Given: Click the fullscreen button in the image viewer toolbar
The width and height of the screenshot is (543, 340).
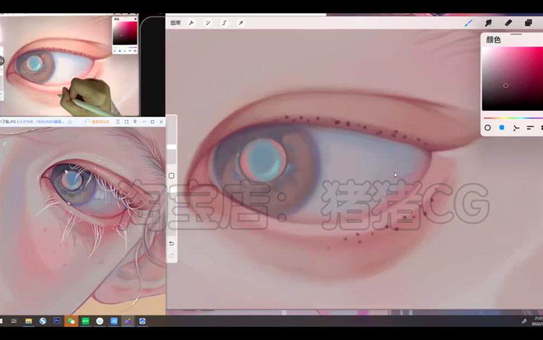Looking at the screenshot, I should [x=125, y=122].
